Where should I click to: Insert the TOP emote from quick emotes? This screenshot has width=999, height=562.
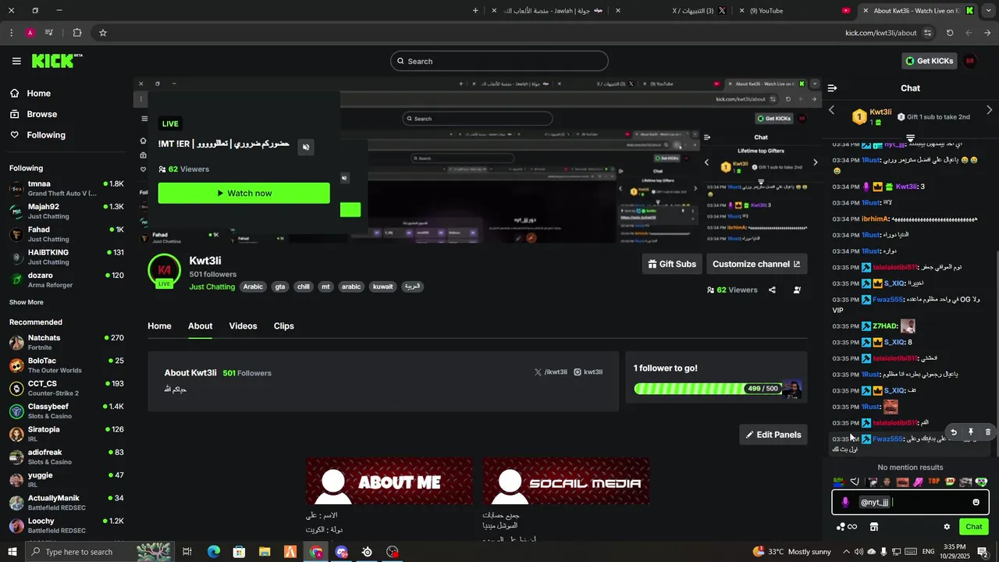[933, 482]
